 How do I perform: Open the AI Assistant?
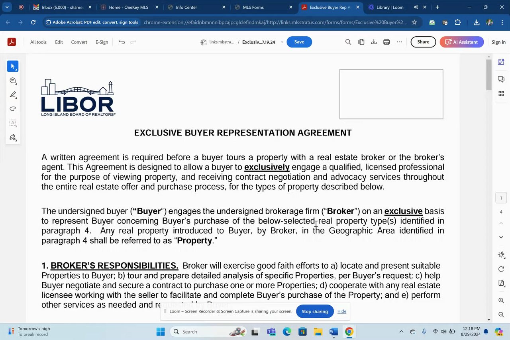pyautogui.click(x=462, y=42)
